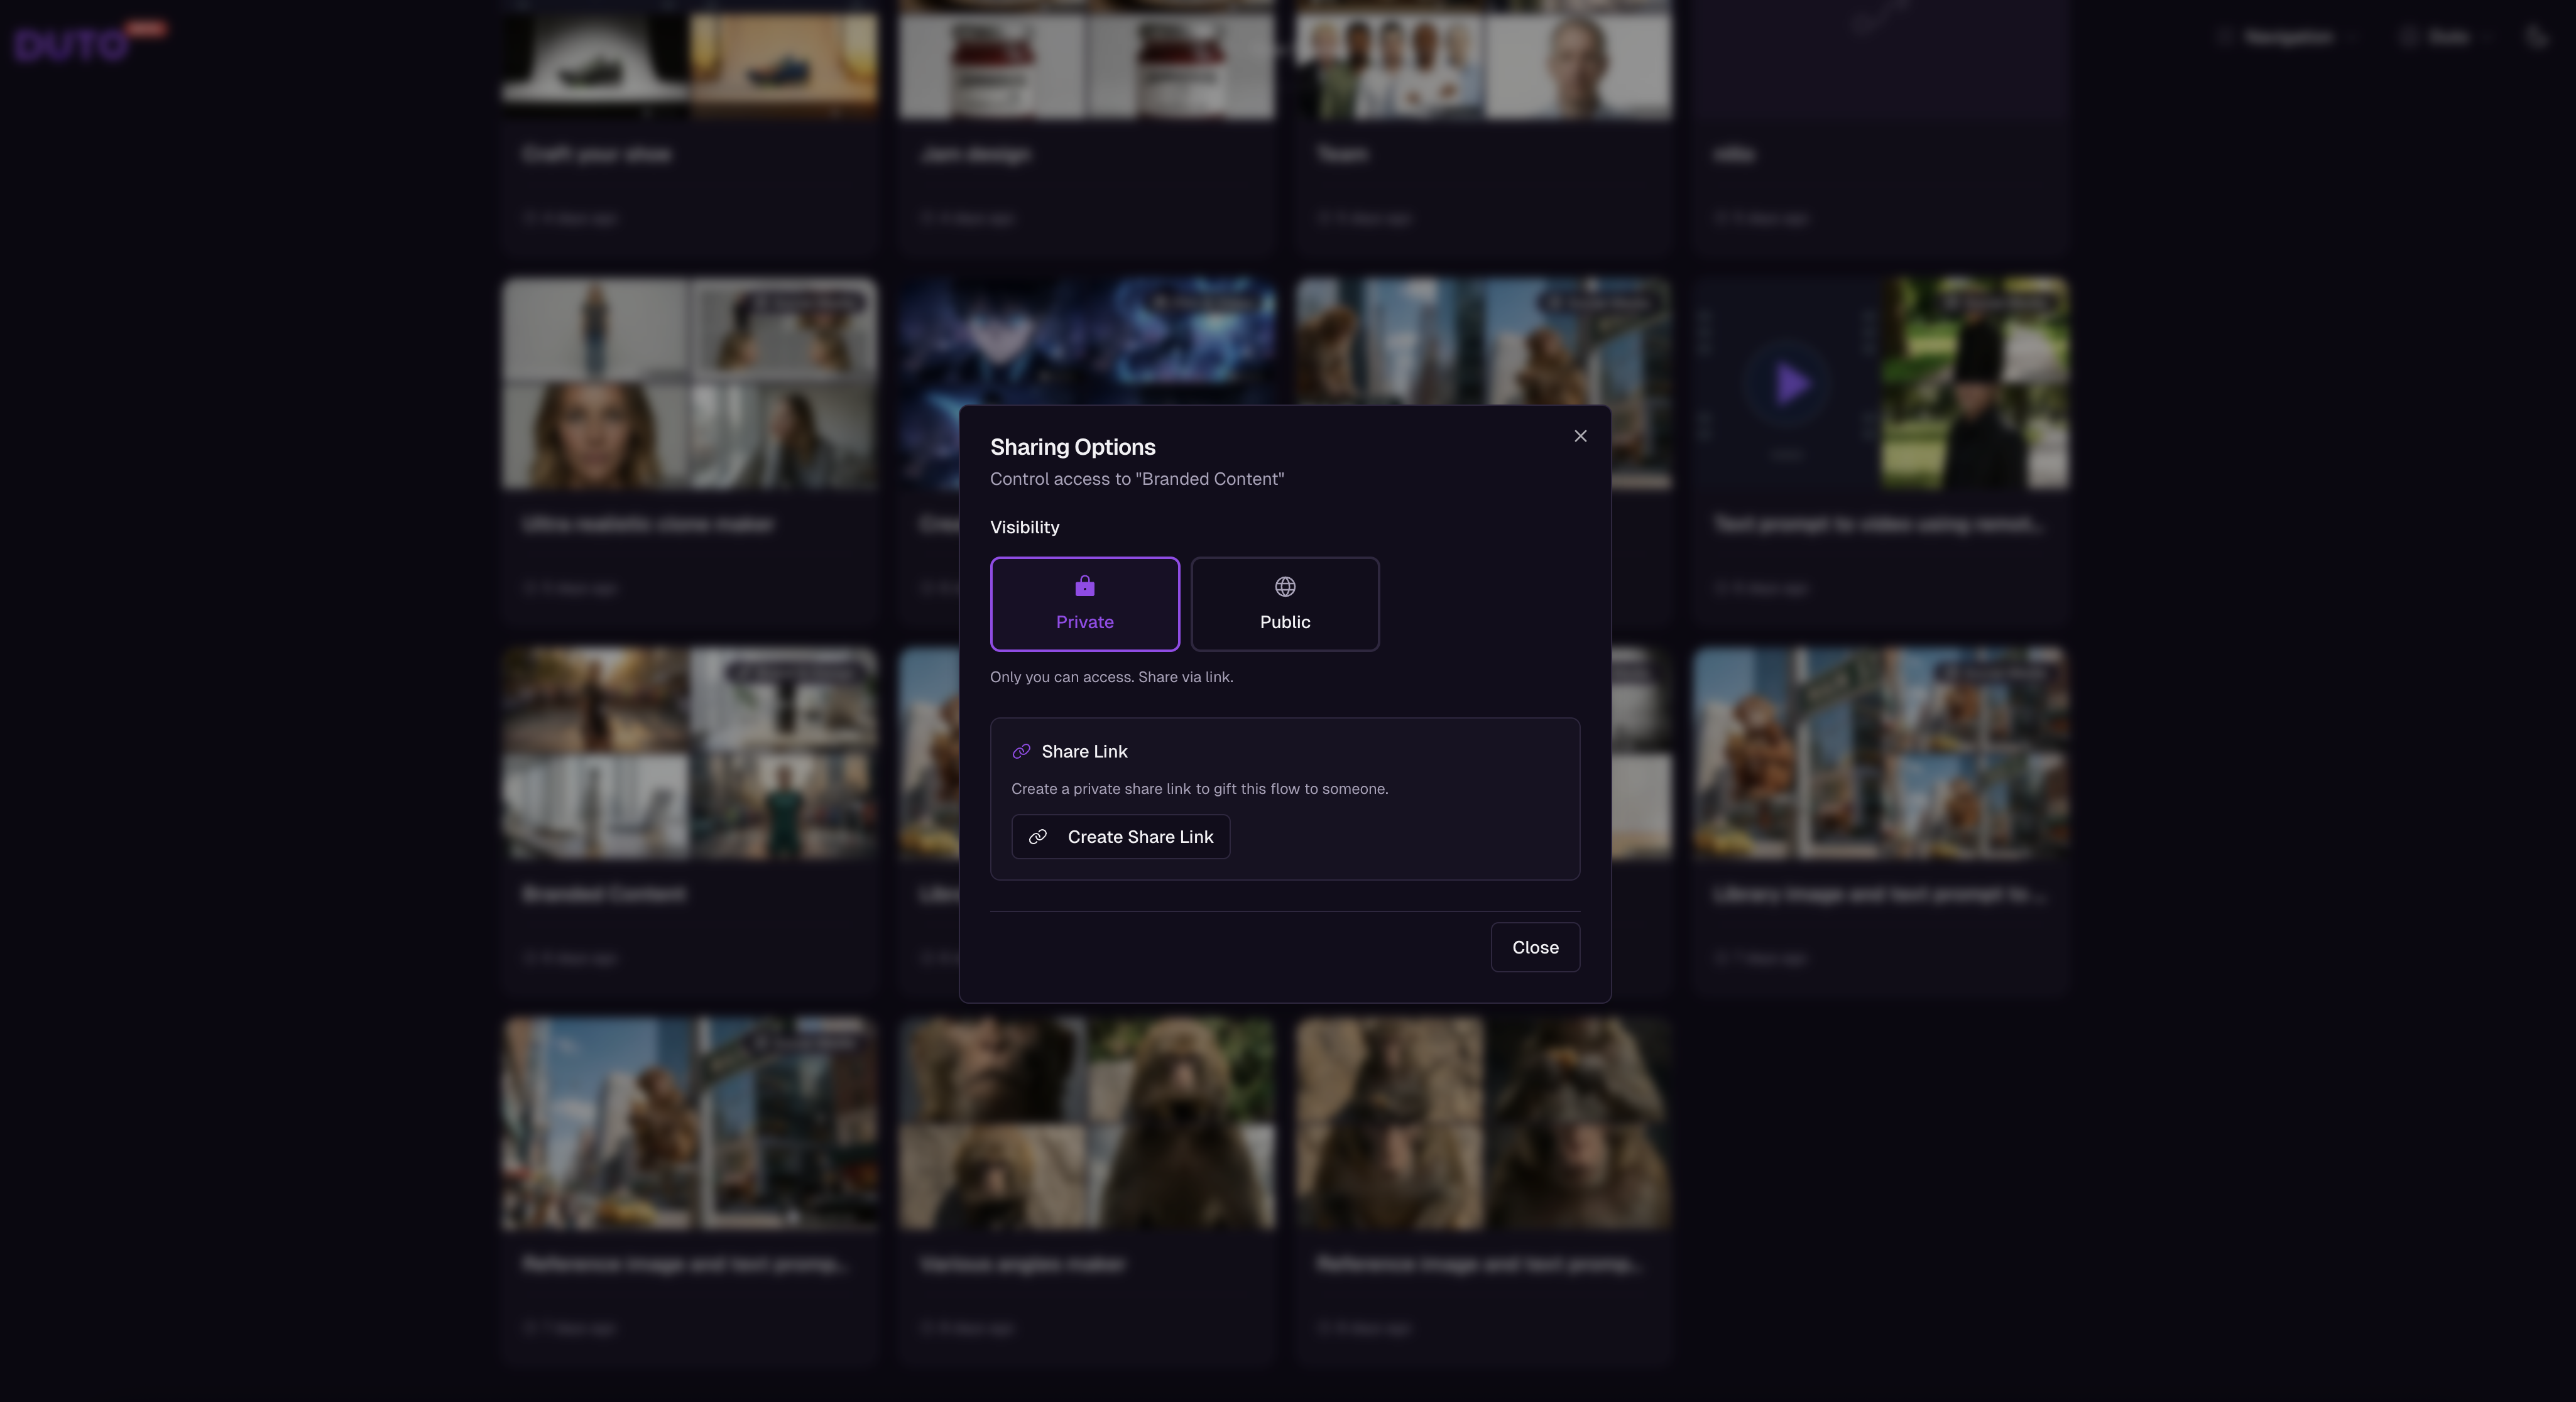Select Public visibility label
Screen dimensions: 2576x1402
pyautogui.click(x=1284, y=622)
